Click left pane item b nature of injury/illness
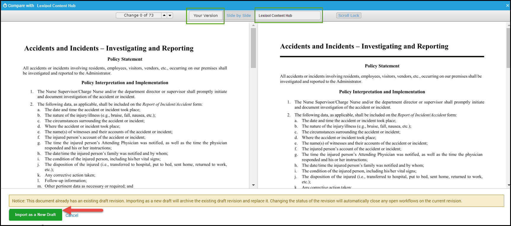This screenshot has width=511, height=226. click(100, 115)
